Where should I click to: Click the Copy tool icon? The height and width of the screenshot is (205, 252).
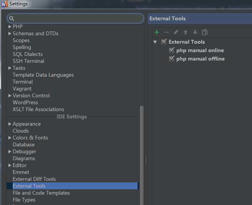pyautogui.click(x=205, y=33)
